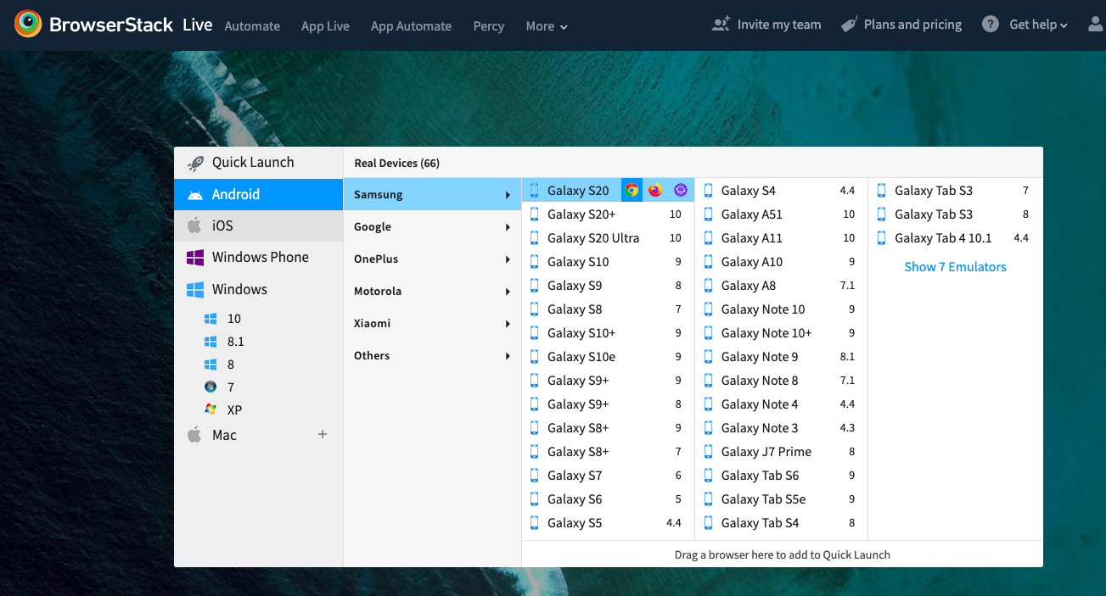The height and width of the screenshot is (596, 1106).
Task: Click Invite my team
Action: (766, 25)
